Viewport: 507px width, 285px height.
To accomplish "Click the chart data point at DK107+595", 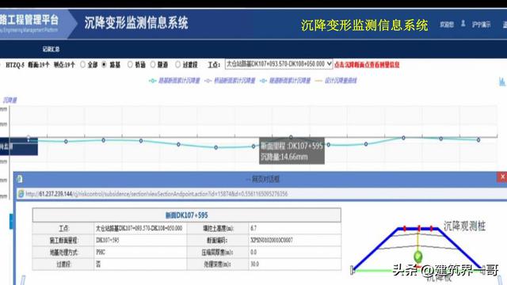I will click(291, 137).
